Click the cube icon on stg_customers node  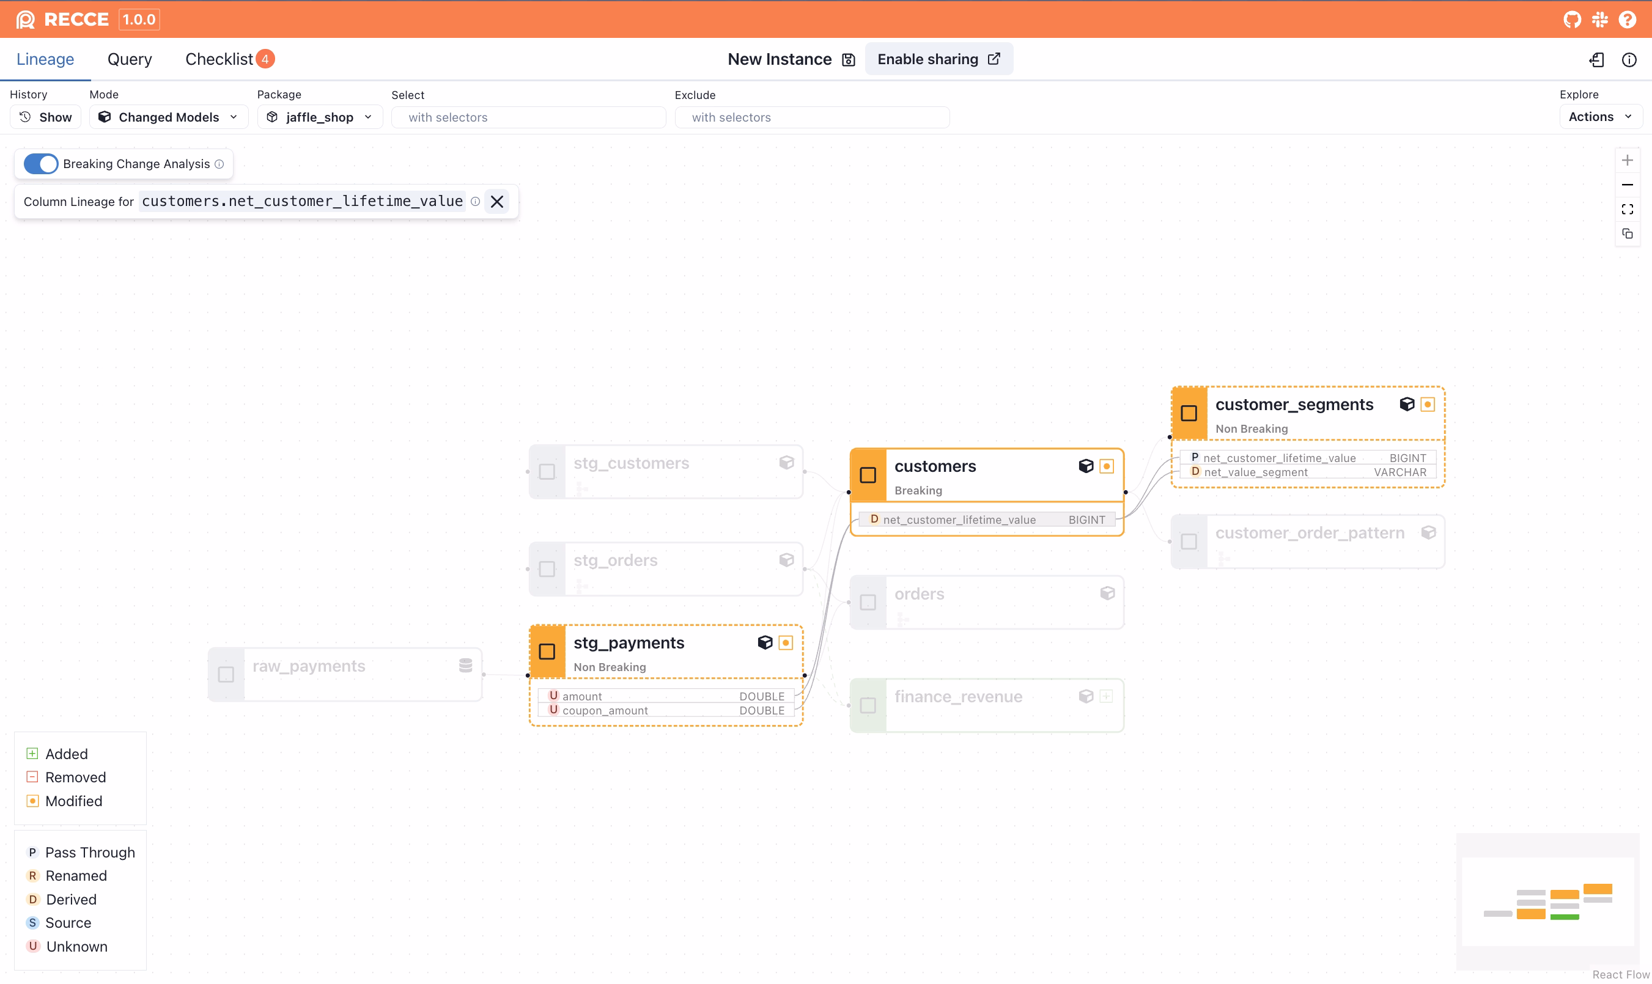[x=786, y=463]
